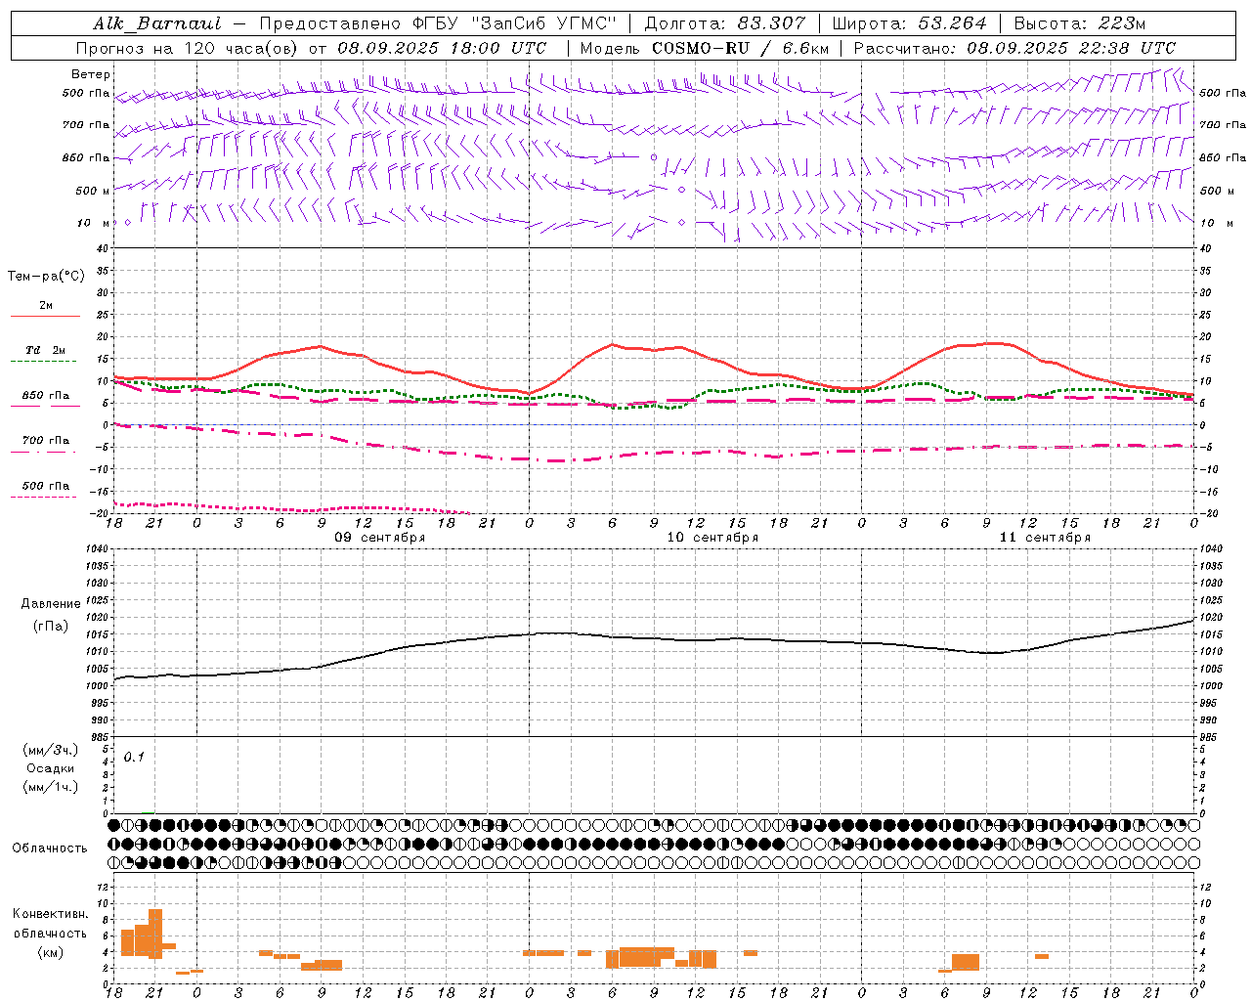Click the 'Осадки' precipitation label
Image resolution: width=1251 pixels, height=1001 pixels.
[x=51, y=768]
